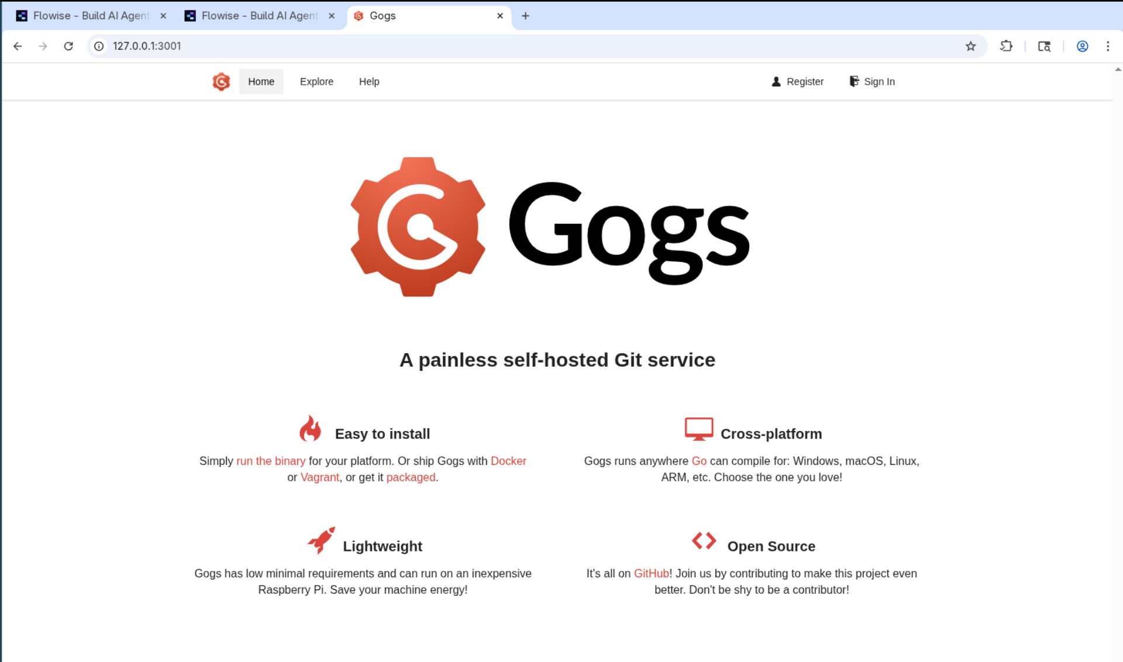Click the large 'Gogs' wordmark text
1123x662 pixels.
(x=629, y=232)
